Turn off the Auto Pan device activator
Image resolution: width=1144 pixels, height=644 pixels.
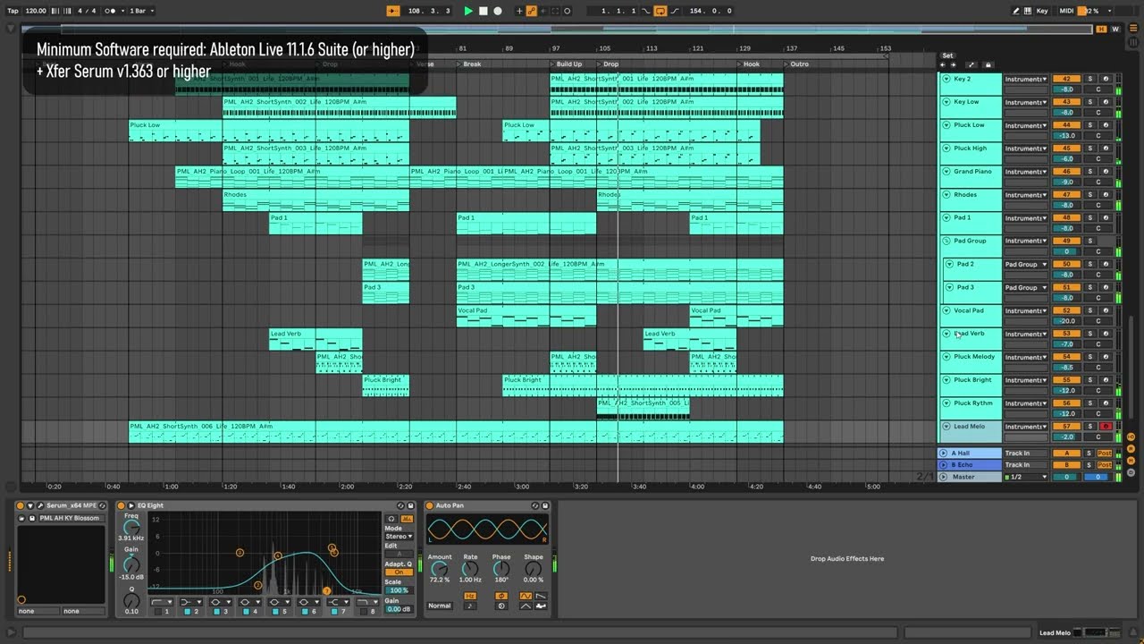[430, 505]
